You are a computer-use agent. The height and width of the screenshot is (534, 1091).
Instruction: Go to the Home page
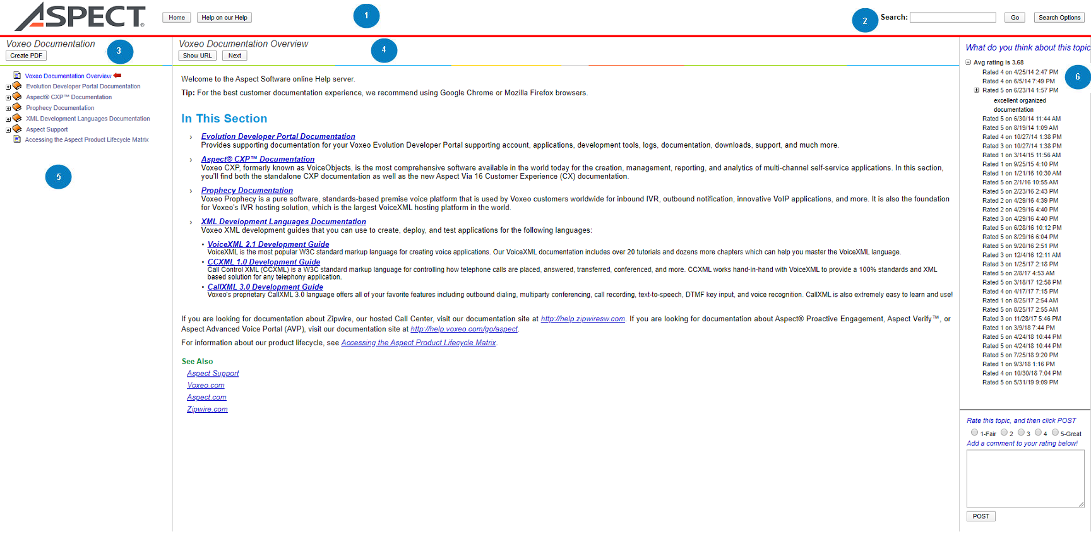[x=177, y=18]
